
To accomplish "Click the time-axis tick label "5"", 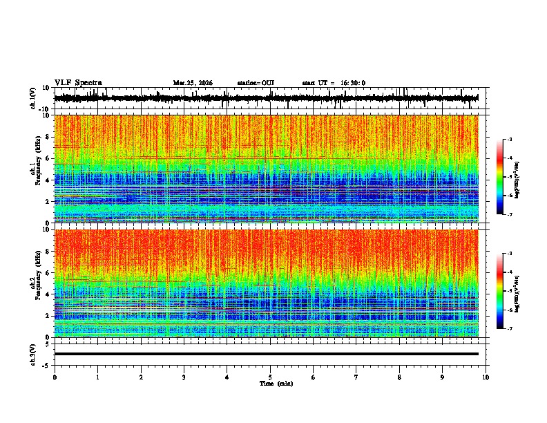I will [270, 377].
